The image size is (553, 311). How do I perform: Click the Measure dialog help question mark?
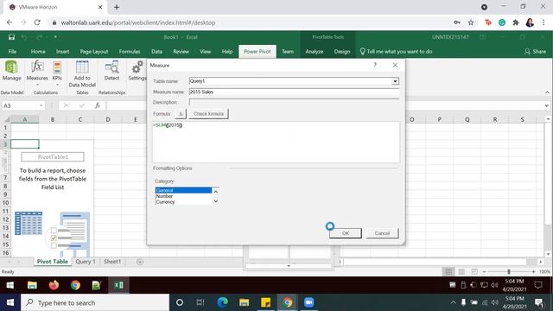pyautogui.click(x=375, y=65)
